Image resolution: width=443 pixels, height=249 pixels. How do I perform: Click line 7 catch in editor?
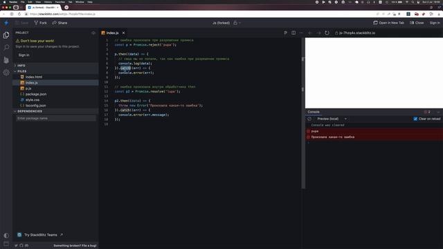(125, 68)
